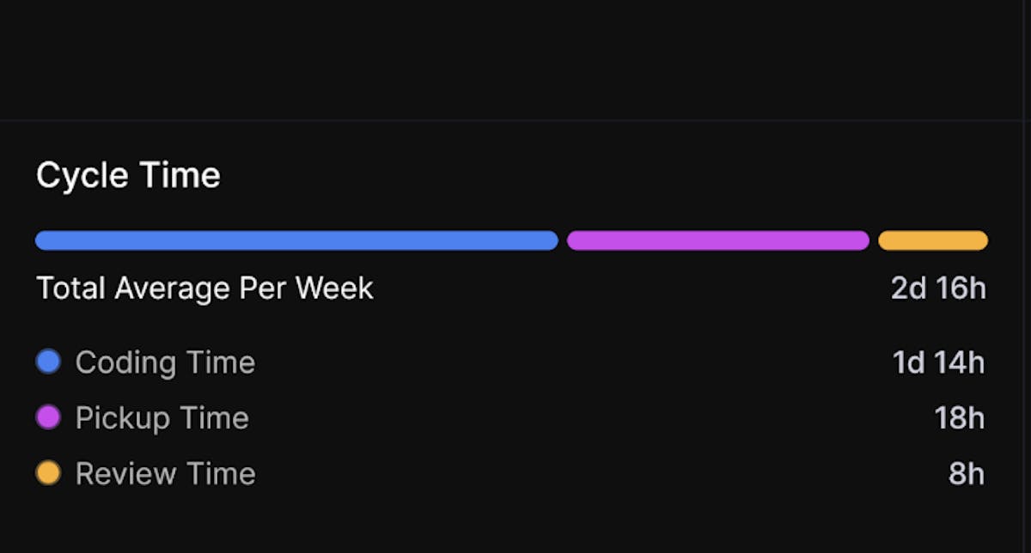1031x553 pixels.
Task: Click the 8h review time value
Action: [967, 474]
